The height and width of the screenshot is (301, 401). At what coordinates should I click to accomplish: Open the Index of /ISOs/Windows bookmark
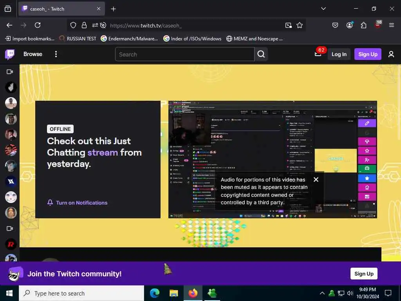(x=192, y=39)
